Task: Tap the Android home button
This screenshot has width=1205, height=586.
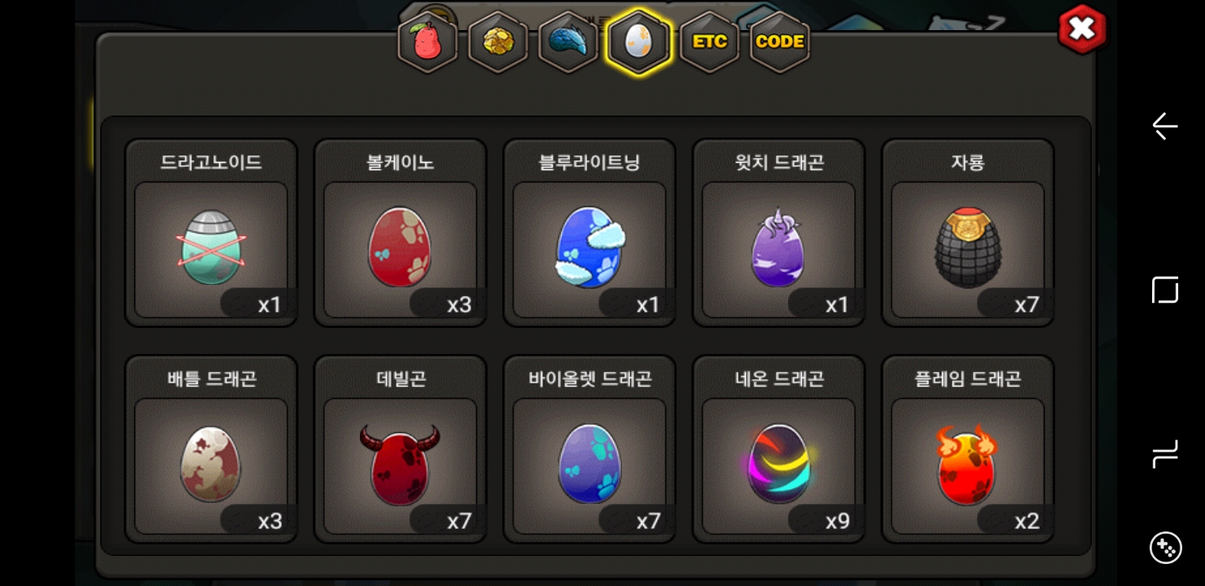Action: [x=1165, y=290]
